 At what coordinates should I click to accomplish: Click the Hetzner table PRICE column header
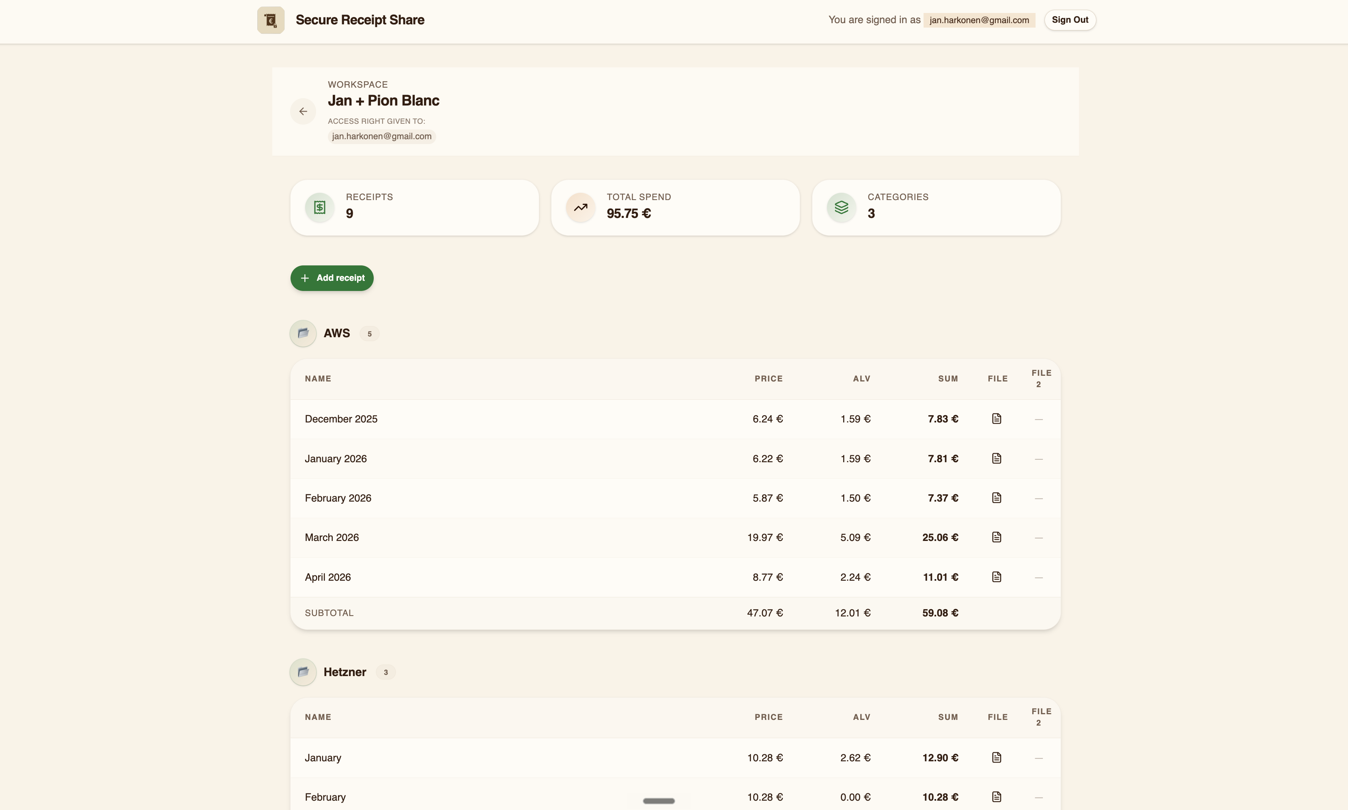click(x=769, y=717)
